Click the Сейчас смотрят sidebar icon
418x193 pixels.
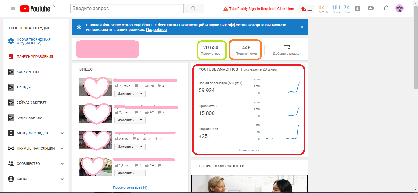click(11, 102)
